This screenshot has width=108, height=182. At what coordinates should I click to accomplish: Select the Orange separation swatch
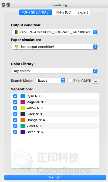click(x=23, y=120)
